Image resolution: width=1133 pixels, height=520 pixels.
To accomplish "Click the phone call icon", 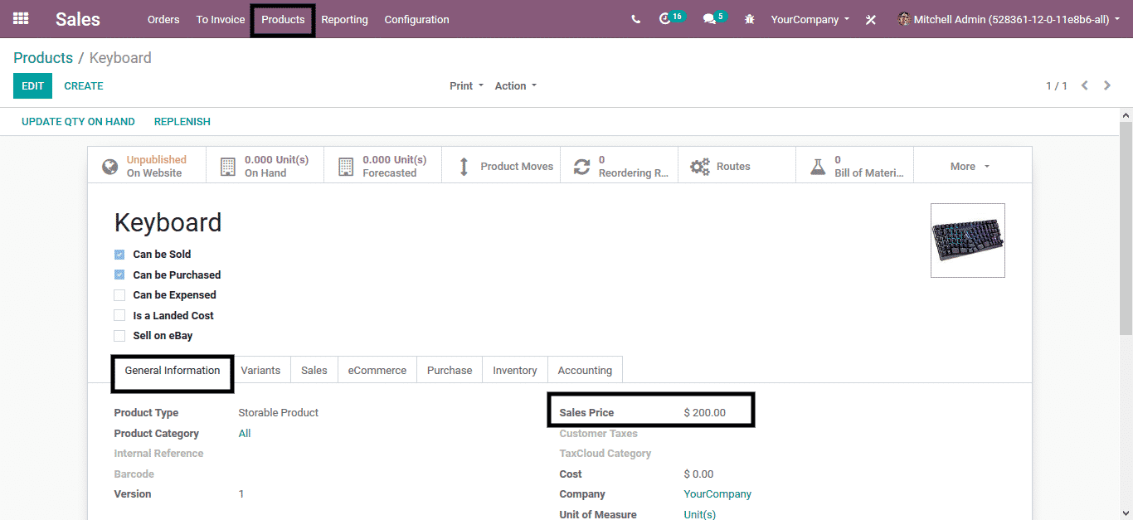I will [635, 19].
